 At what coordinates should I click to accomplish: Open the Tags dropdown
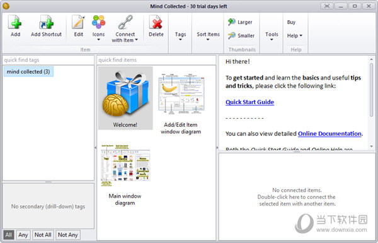[x=180, y=36]
